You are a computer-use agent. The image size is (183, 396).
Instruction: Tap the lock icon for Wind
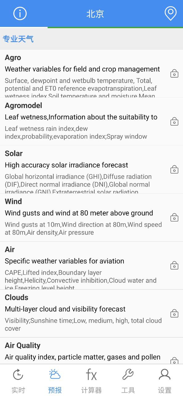174,217
